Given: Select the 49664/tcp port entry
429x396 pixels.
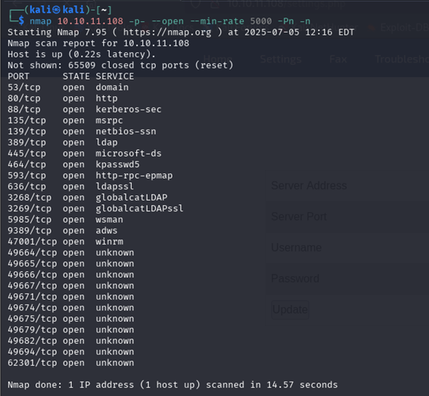Looking at the screenshot, I should 33,252.
